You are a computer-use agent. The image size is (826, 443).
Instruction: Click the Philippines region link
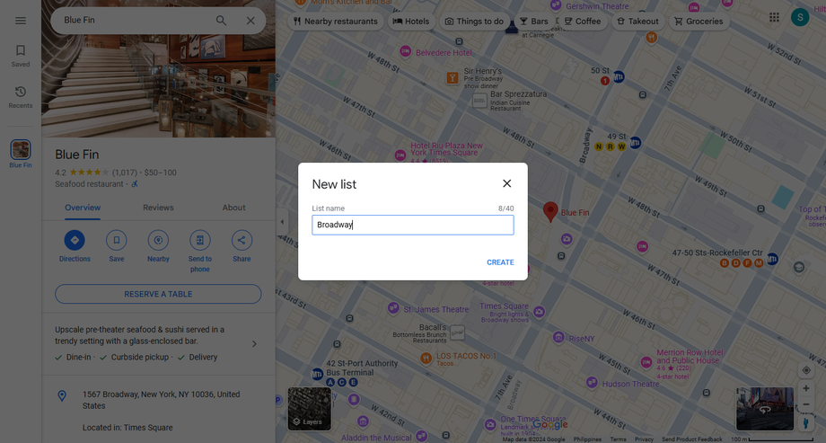[587, 439]
